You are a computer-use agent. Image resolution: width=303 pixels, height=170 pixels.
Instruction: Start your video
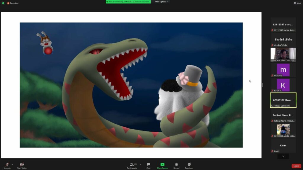click(x=21, y=165)
